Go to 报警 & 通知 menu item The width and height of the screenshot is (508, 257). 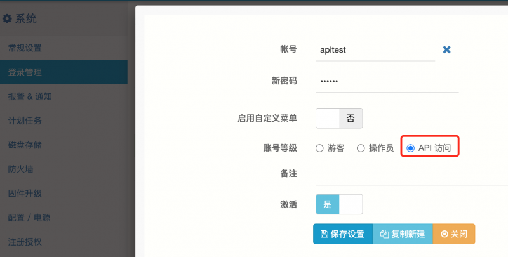click(30, 96)
